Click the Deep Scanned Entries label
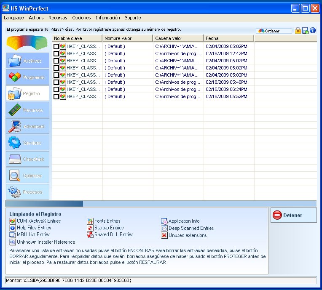 191,228
